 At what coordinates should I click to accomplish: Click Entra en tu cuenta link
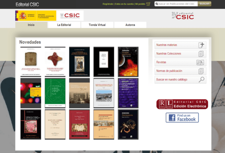124,4
